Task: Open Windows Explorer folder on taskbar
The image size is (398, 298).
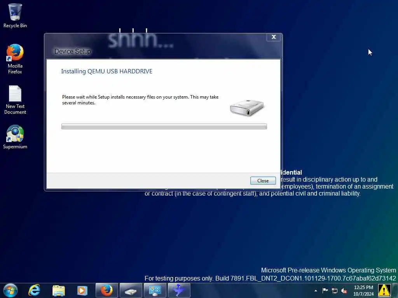Action: point(59,290)
